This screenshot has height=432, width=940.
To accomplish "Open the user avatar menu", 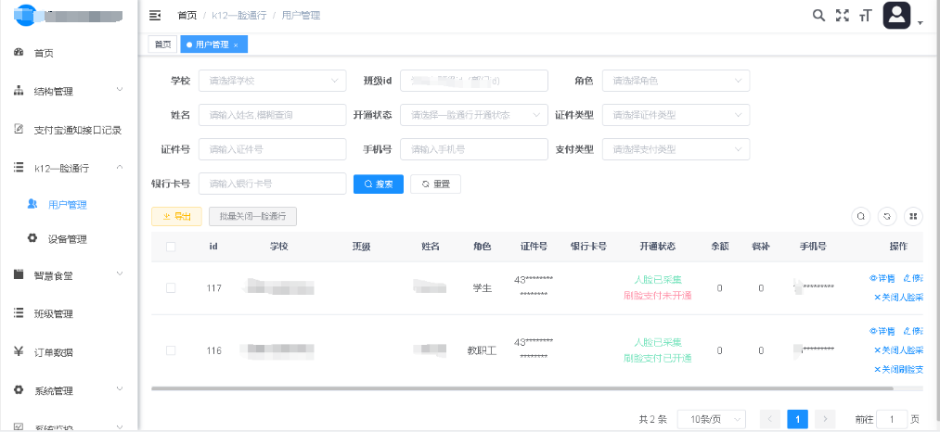I will [897, 15].
